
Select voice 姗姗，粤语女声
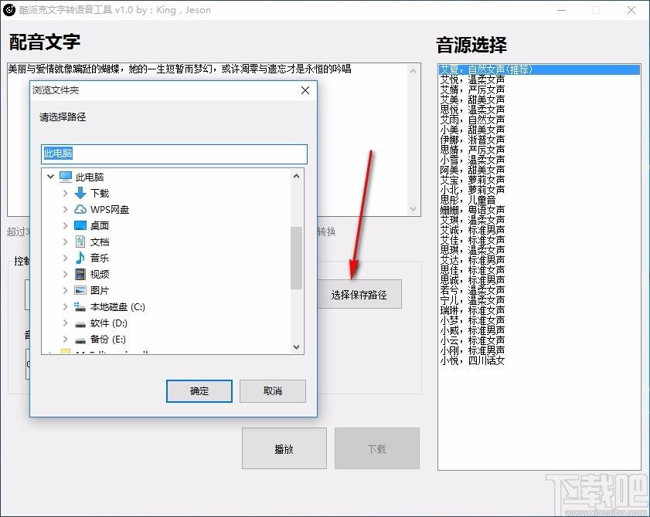pyautogui.click(x=472, y=210)
